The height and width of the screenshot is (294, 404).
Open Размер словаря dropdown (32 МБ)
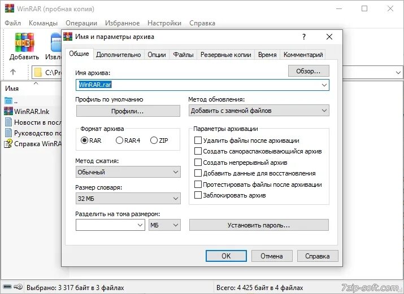click(128, 198)
